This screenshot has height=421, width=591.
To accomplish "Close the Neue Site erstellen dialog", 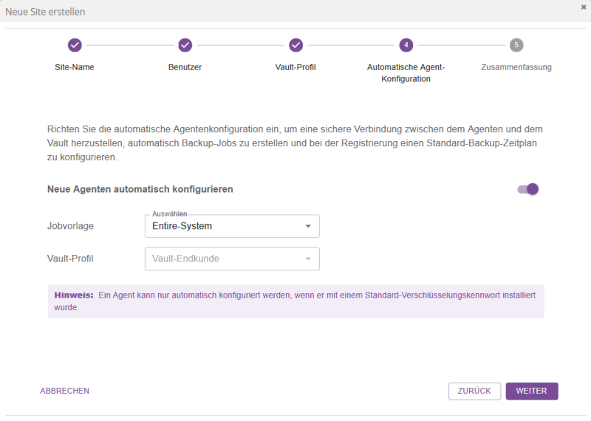I will click(x=584, y=7).
